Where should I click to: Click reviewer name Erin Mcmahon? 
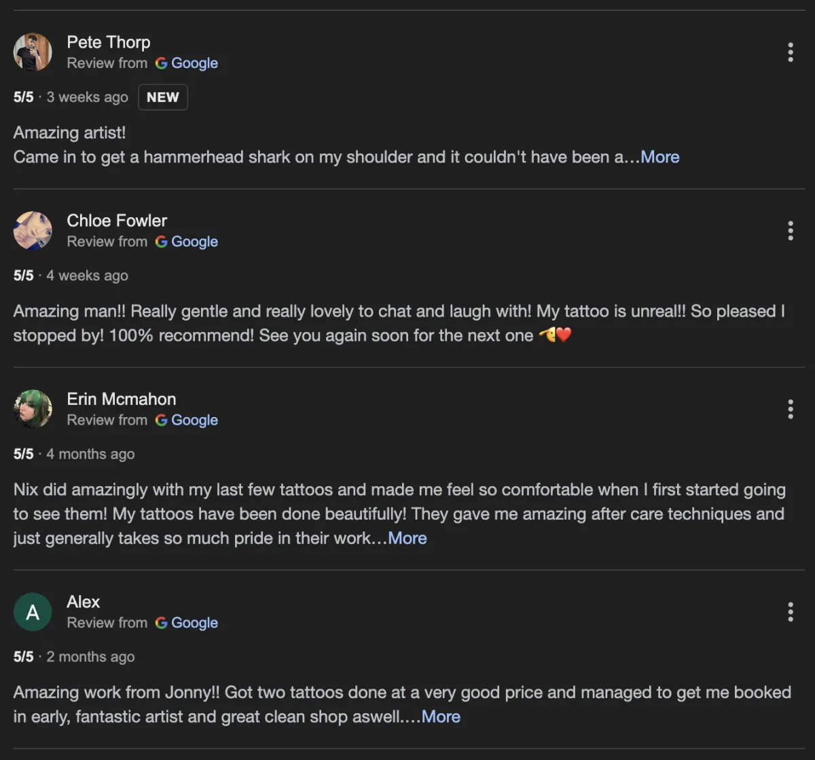[x=122, y=399]
